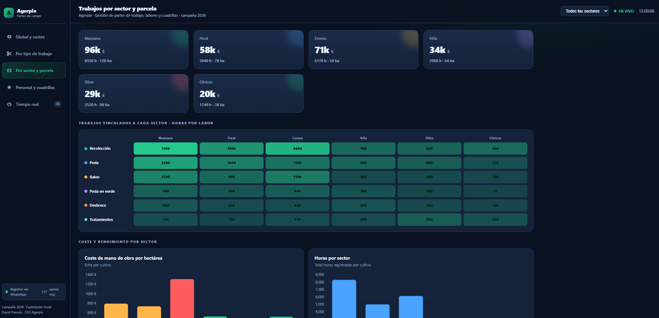Click the tallest blue bar in Horas chart
The height and width of the screenshot is (318, 659).
[x=344, y=299]
